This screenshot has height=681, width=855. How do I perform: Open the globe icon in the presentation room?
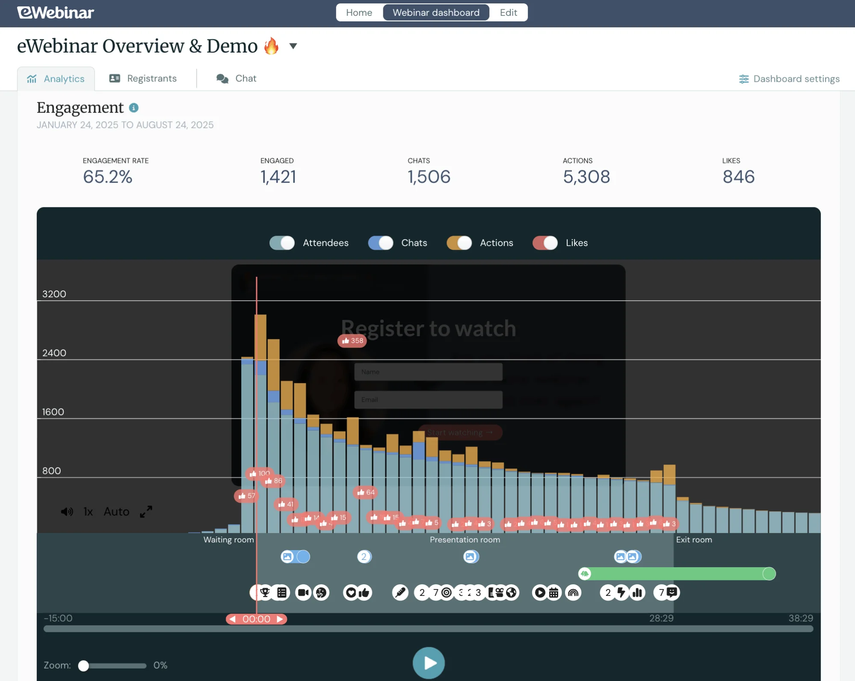click(x=510, y=592)
